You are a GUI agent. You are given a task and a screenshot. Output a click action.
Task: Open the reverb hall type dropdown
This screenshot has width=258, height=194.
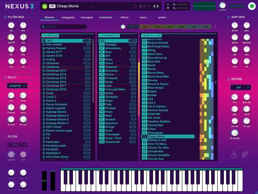[x=241, y=87]
